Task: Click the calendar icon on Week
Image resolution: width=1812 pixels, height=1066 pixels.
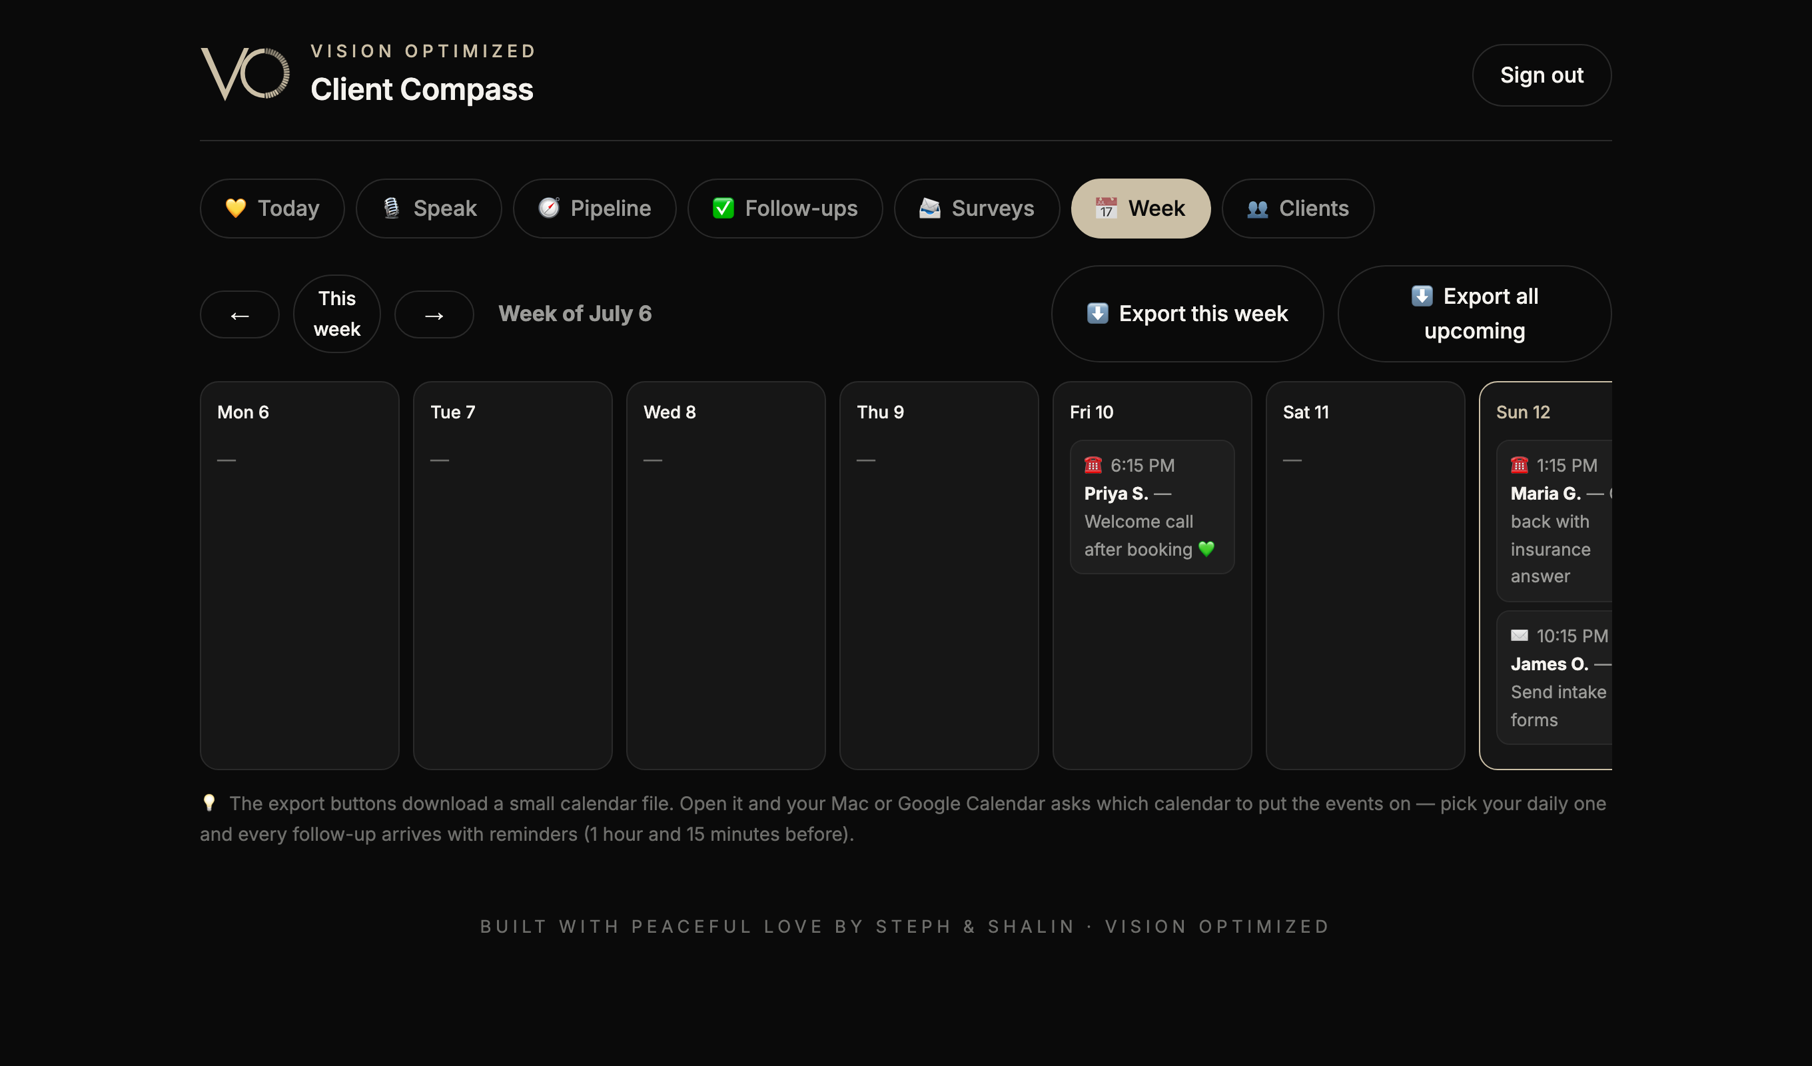Action: pos(1106,208)
